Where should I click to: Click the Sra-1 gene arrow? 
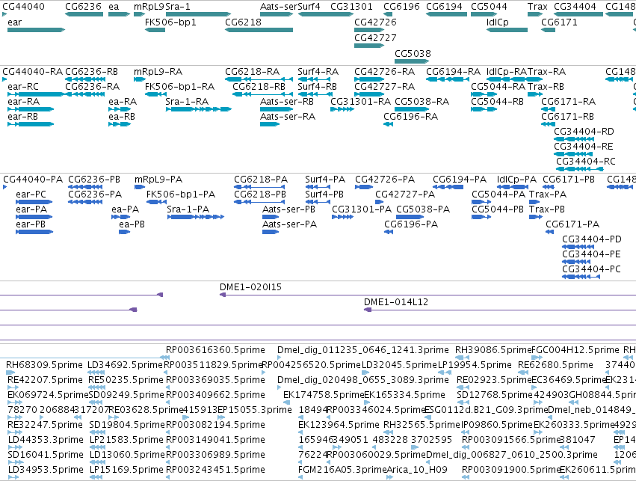pyautogui.click(x=198, y=14)
